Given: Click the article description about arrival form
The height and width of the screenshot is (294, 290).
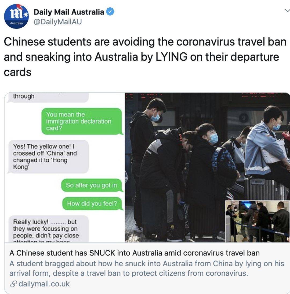Looking at the screenshot, I should click(147, 268).
